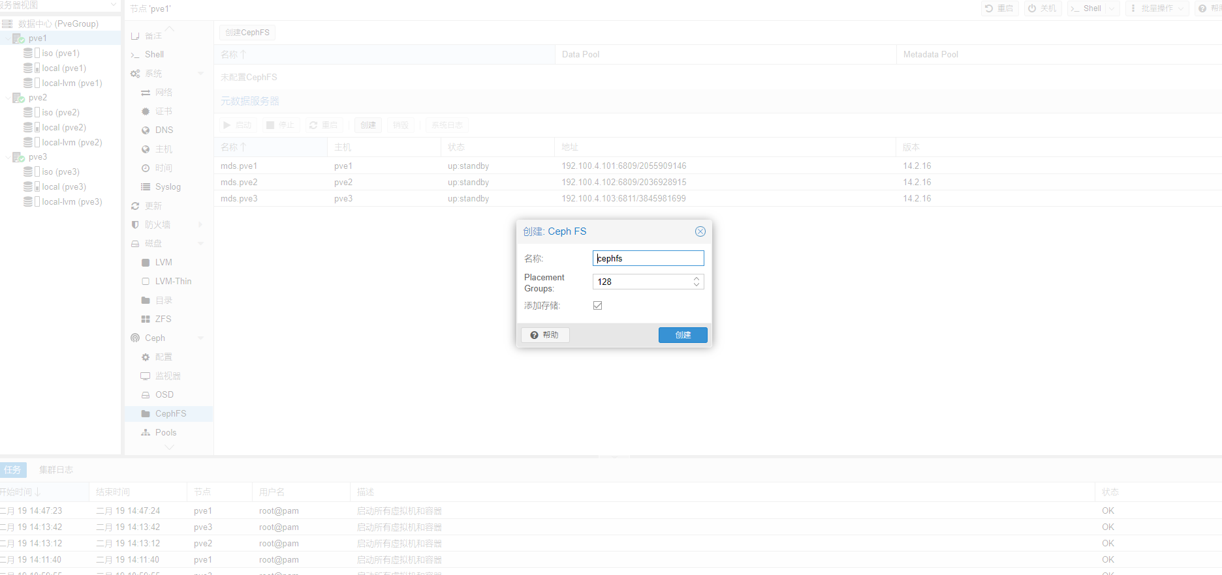This screenshot has height=575, width=1222.
Task: Close the Ceph FS creation dialog
Action: coord(700,231)
